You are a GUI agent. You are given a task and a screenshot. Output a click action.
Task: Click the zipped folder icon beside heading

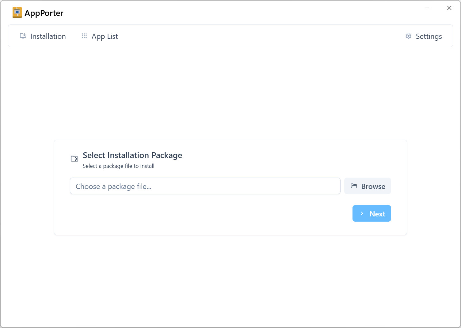pos(74,159)
